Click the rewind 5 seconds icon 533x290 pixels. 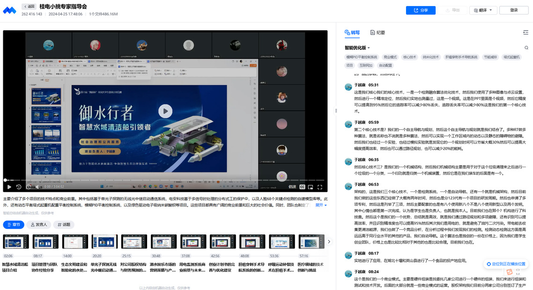point(19,187)
